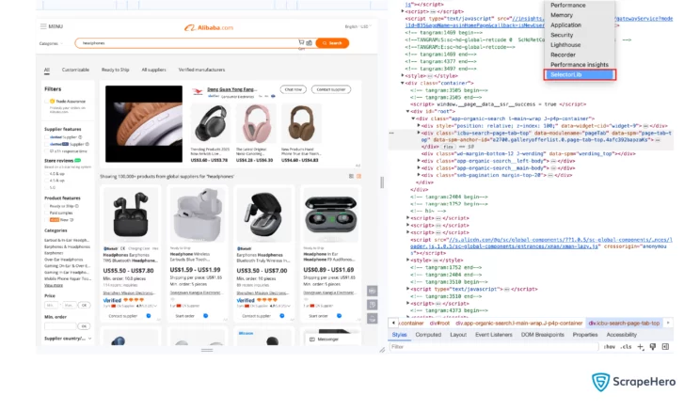Click OK next to the price range
Image resolution: width=700 pixels, height=411 pixels.
click(84, 306)
